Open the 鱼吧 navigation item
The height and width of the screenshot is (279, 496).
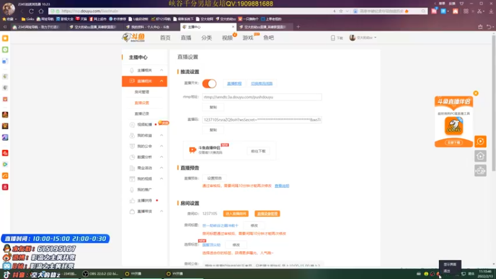pos(268,38)
